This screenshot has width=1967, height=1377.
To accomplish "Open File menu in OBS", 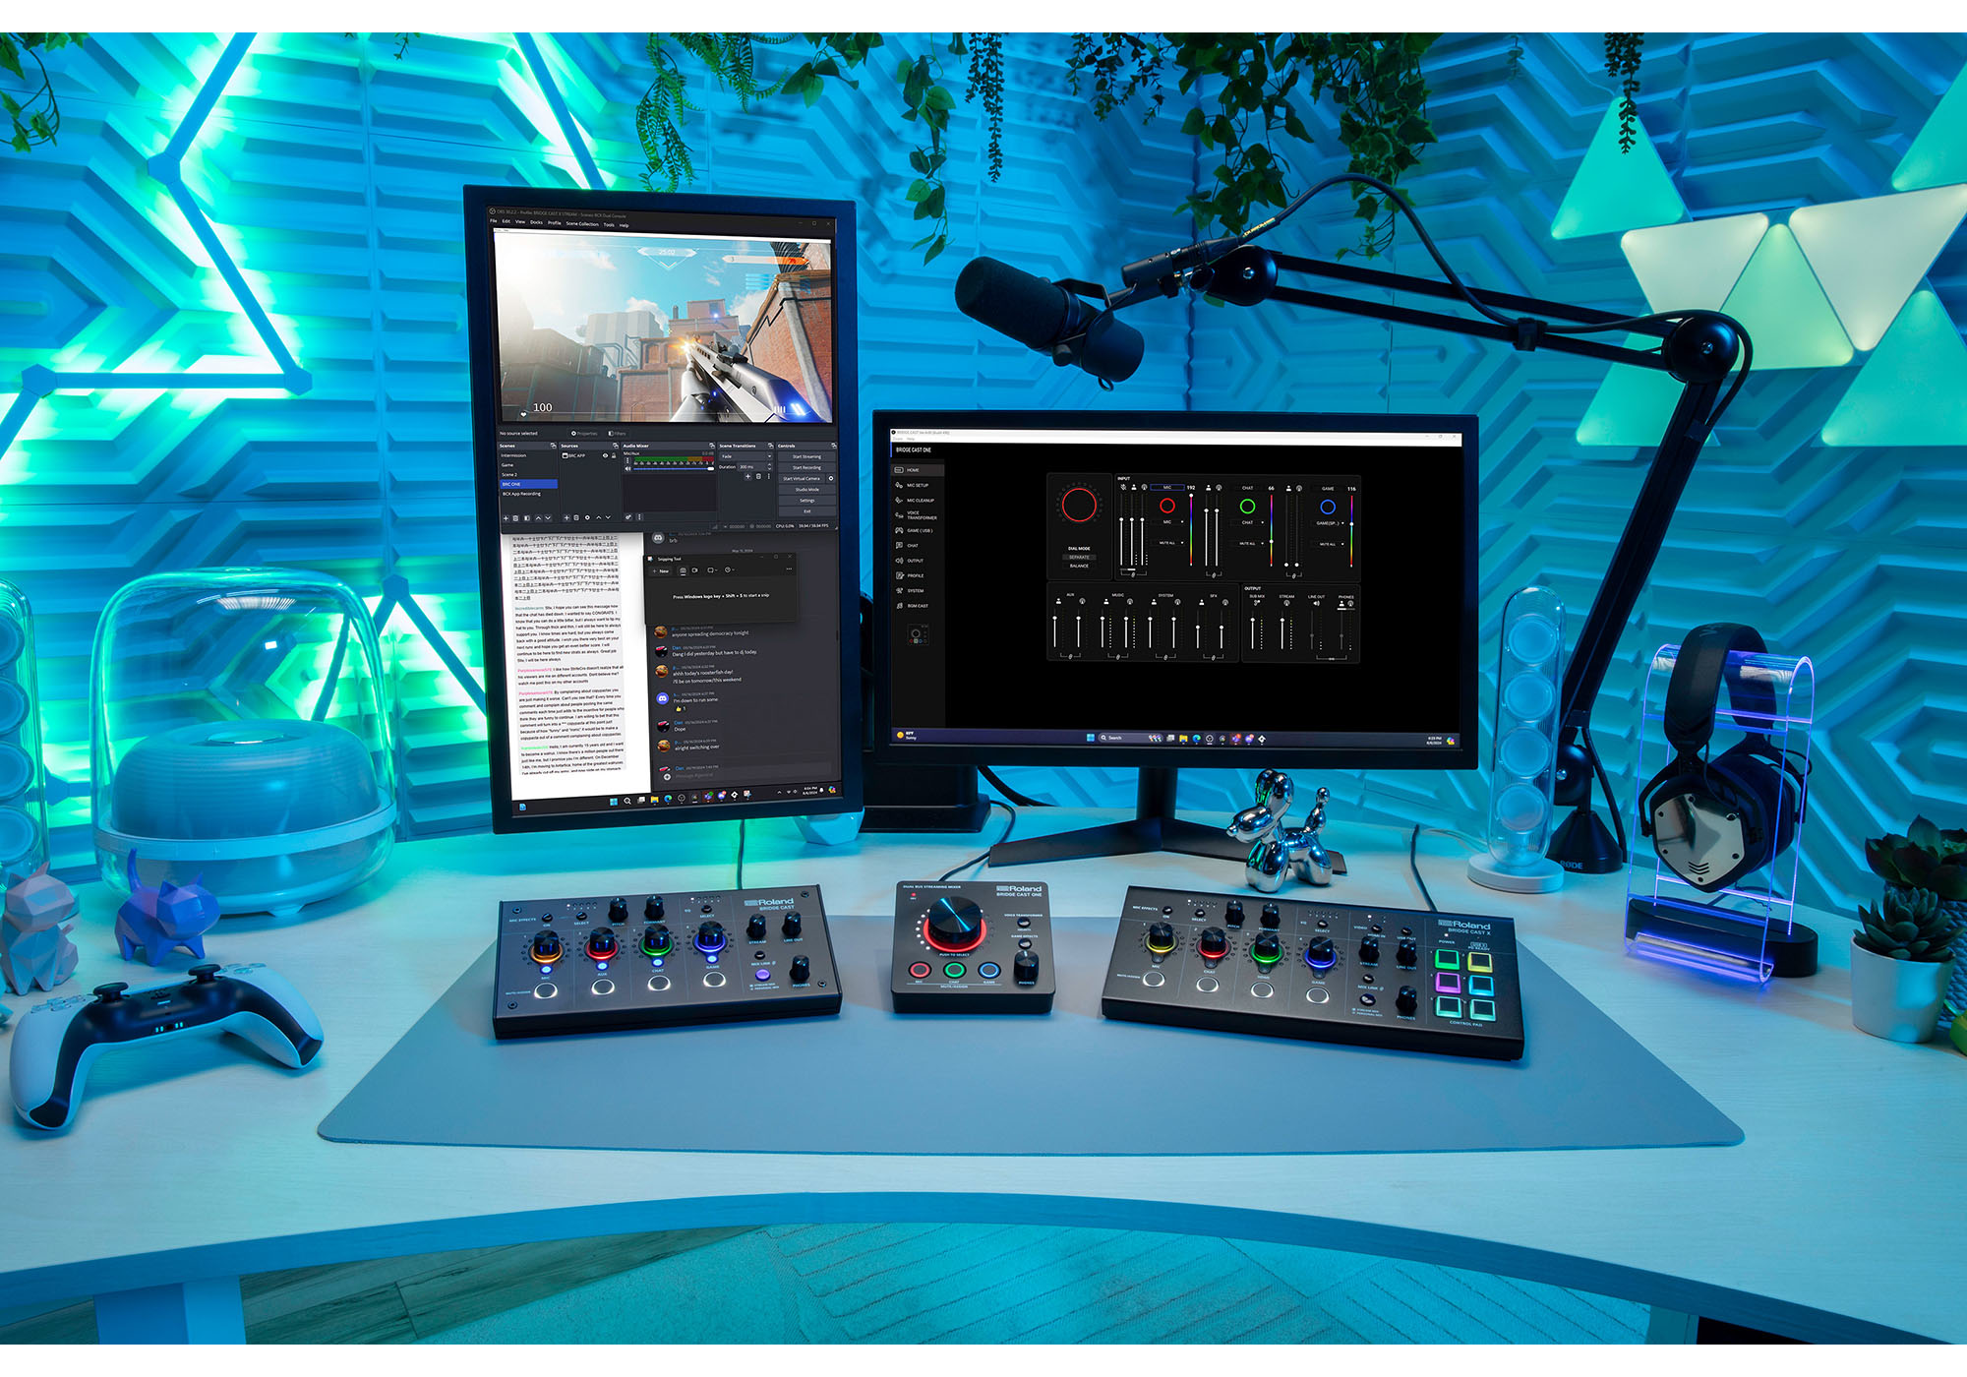I will 493,220.
